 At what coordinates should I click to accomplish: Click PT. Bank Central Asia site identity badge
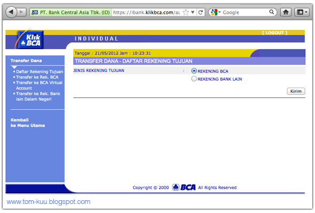point(70,12)
